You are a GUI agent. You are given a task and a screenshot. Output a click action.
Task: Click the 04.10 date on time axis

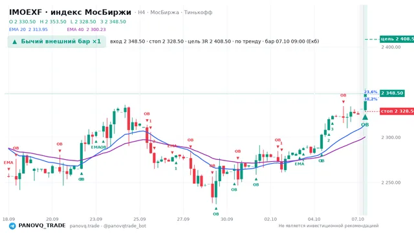pyautogui.click(x=314, y=219)
